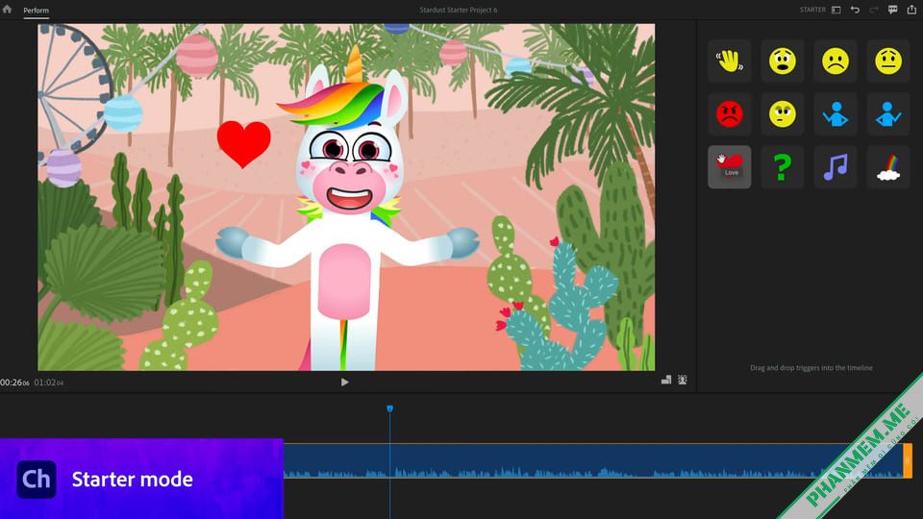Click the STARTER mode label
923x519 pixels.
pyautogui.click(x=812, y=10)
